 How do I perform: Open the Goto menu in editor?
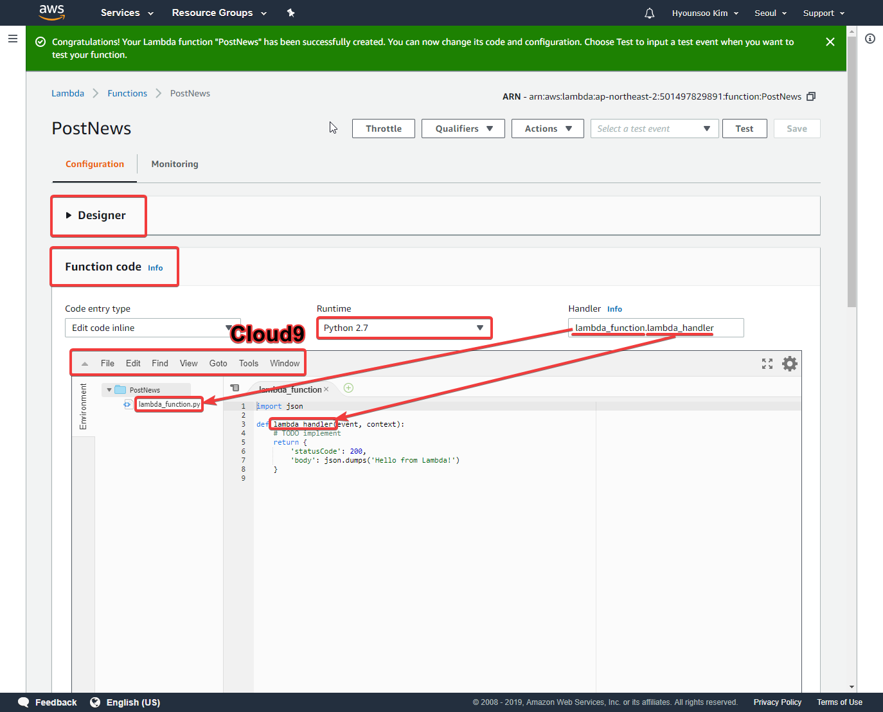click(219, 363)
